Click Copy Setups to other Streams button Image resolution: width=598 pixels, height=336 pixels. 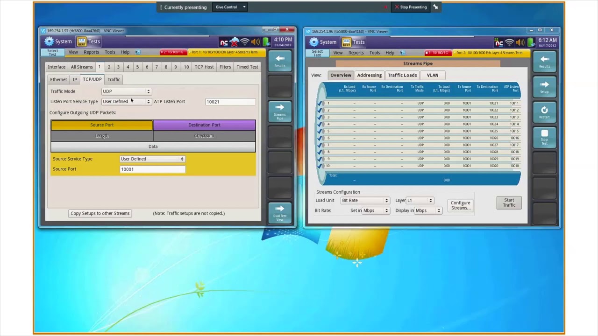click(x=100, y=213)
